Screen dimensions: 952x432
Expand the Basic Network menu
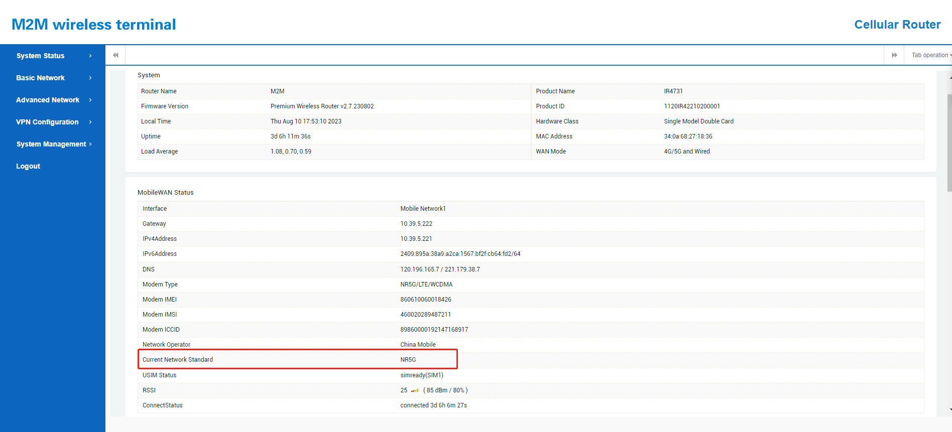pos(53,78)
